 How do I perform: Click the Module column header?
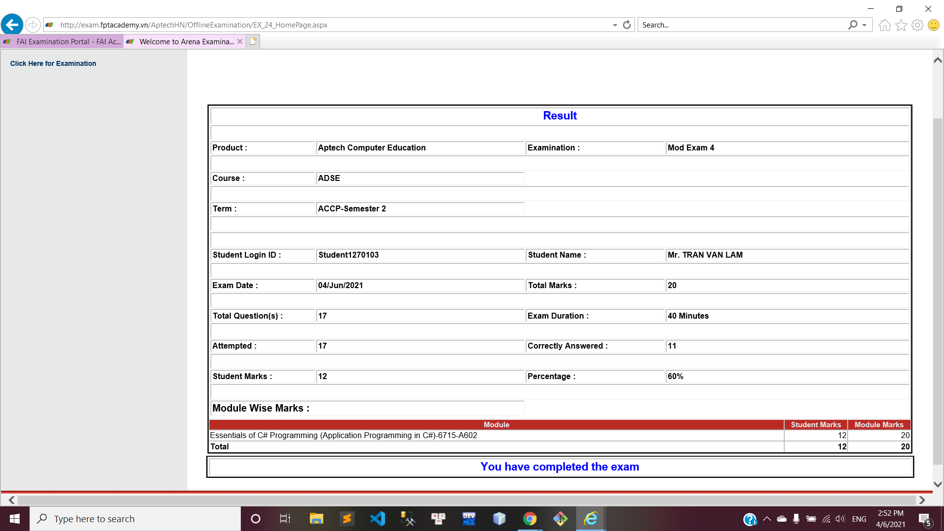pyautogui.click(x=496, y=425)
